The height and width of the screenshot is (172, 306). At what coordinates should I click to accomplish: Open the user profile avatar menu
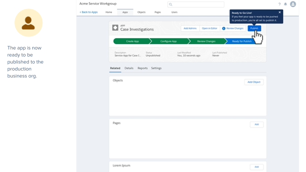pos(293,4)
